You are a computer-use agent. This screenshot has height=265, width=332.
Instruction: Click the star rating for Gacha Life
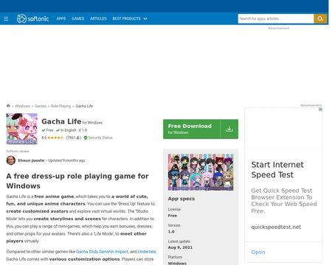coord(55,138)
